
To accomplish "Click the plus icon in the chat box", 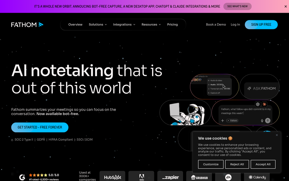I will point(223,120).
